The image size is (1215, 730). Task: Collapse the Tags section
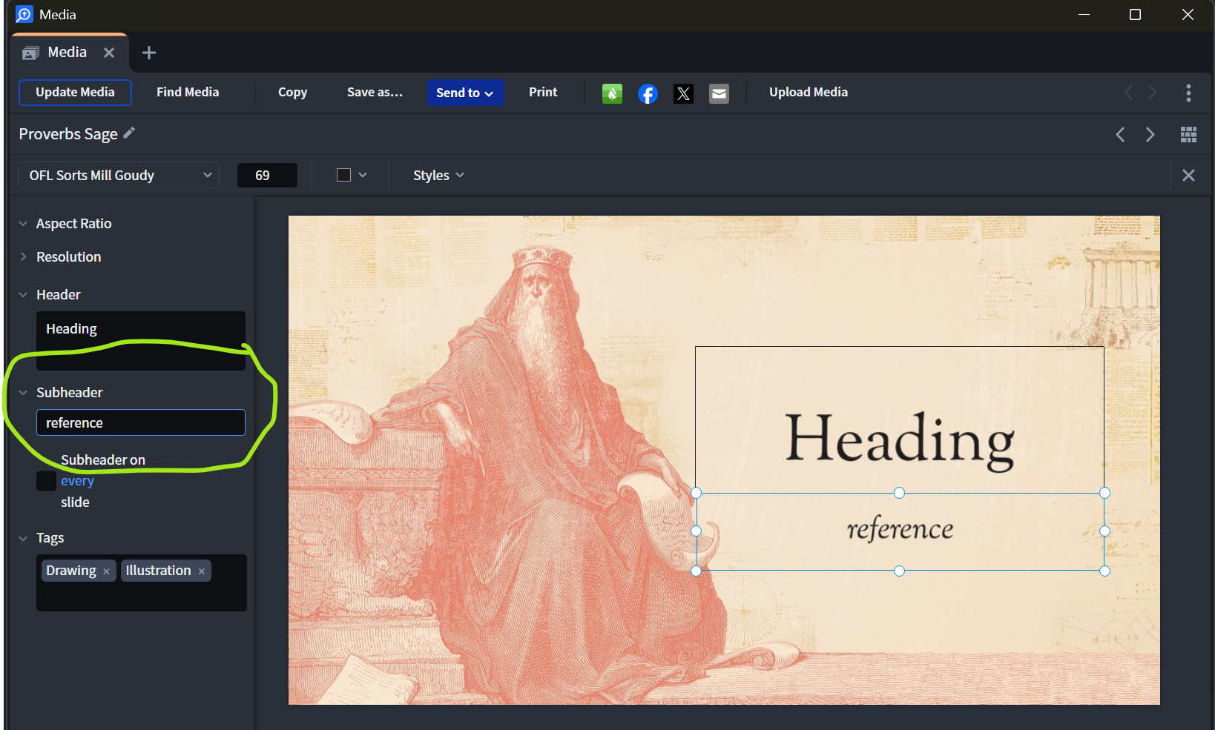[x=23, y=538]
